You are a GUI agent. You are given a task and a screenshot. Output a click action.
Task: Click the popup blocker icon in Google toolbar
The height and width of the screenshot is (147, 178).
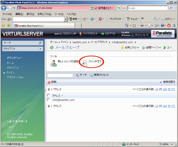[x=100, y=19]
